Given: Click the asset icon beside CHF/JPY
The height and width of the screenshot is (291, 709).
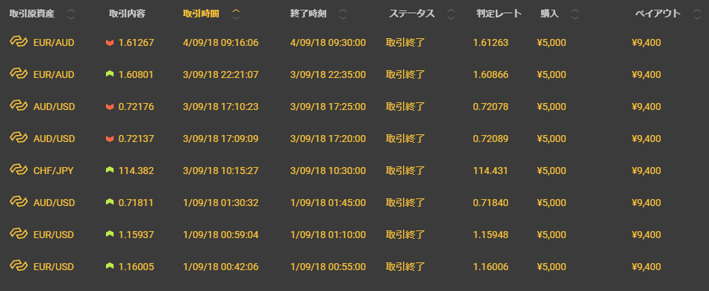Looking at the screenshot, I should 19,169.
